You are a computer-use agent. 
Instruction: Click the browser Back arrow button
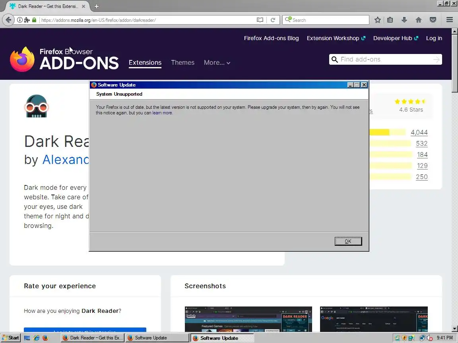[8, 20]
